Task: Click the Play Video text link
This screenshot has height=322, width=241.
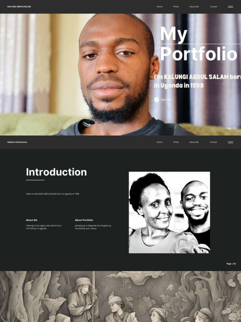Action: (166, 100)
